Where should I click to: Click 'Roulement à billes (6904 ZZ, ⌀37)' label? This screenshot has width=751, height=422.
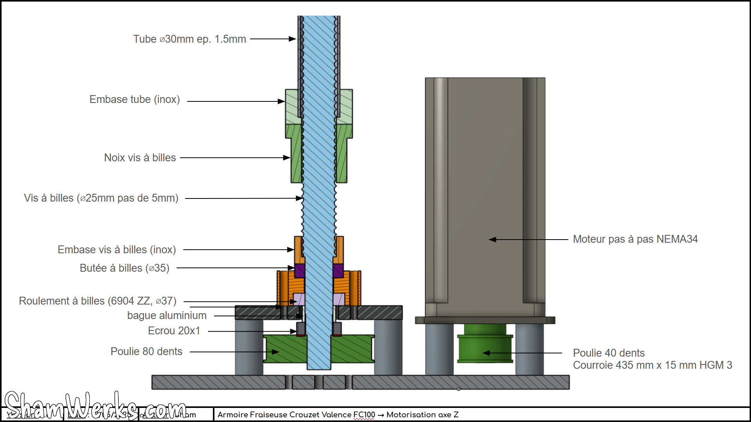point(98,301)
